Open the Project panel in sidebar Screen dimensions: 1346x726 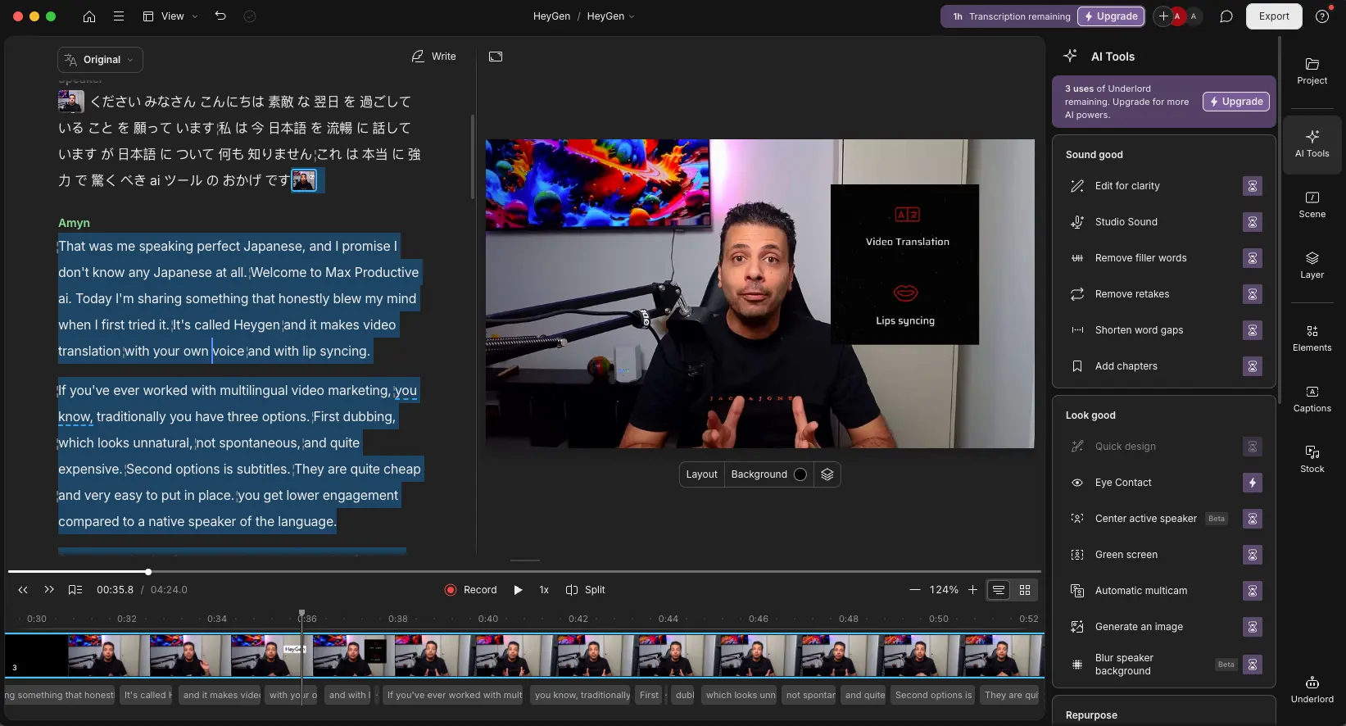(1312, 71)
